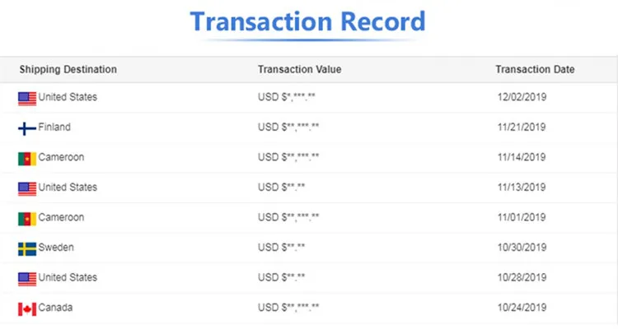Click the 11/21/2019 transaction date
Viewport: 618px width, 329px height.
coord(521,127)
